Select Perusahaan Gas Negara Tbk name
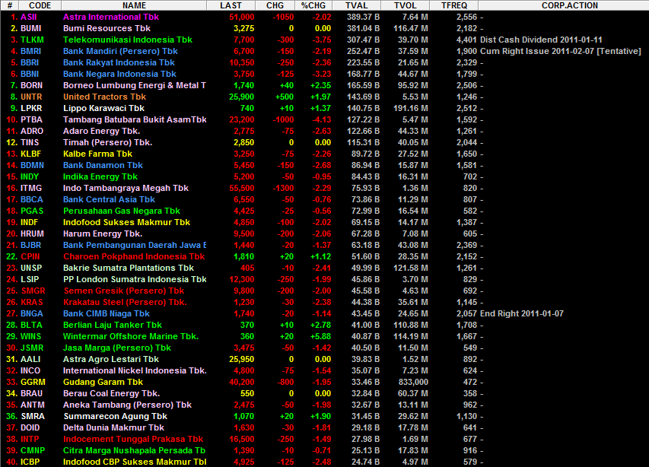Screen dimensions: 649x467 pos(122,211)
